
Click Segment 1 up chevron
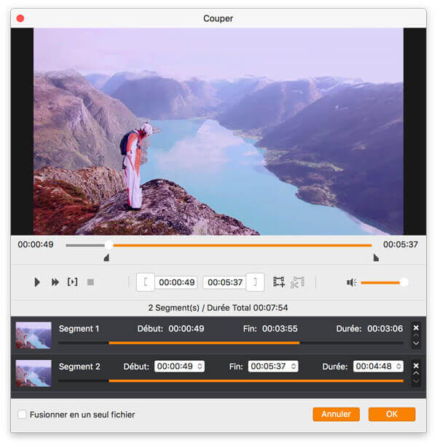coord(416,335)
